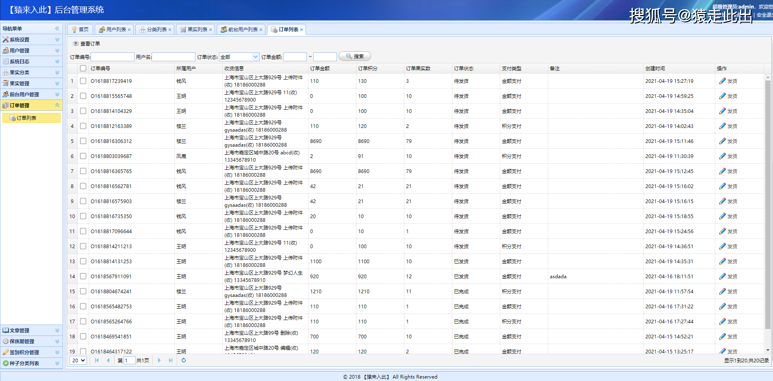Viewport: 773px width, 381px height.
Task: Click the refresh icon in pagination bar
Action: coord(184,360)
